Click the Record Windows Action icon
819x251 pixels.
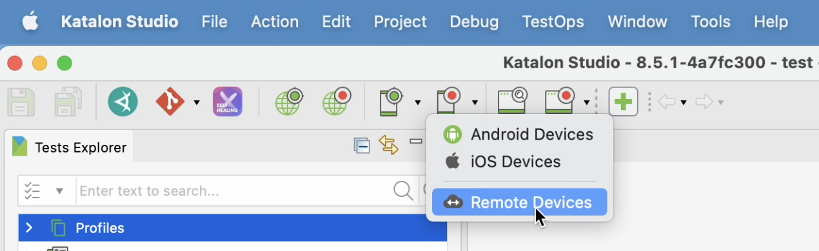560,102
